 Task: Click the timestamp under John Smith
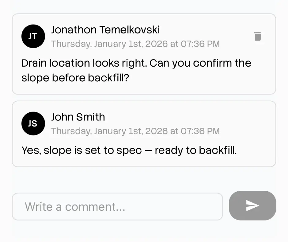coord(135,131)
